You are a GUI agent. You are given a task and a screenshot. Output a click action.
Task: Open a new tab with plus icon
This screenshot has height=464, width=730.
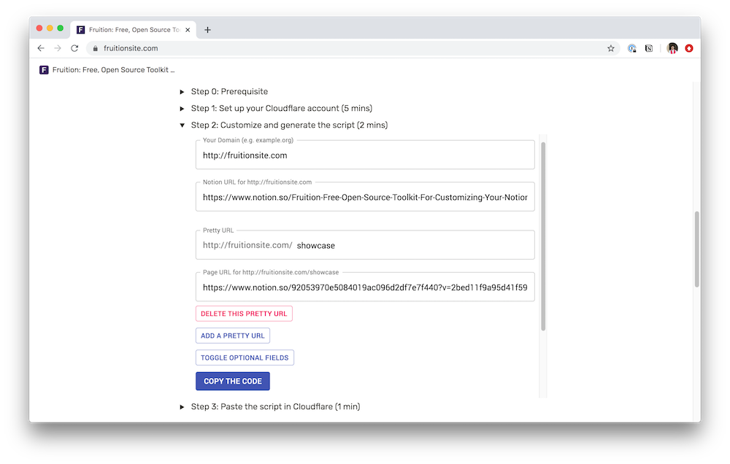point(207,30)
